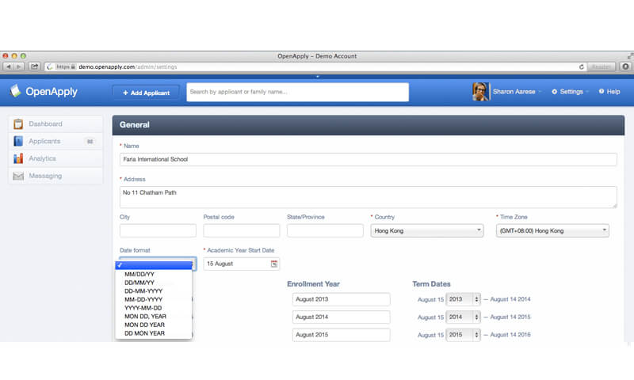Click the August 14 2016 term end text

pos(510,335)
